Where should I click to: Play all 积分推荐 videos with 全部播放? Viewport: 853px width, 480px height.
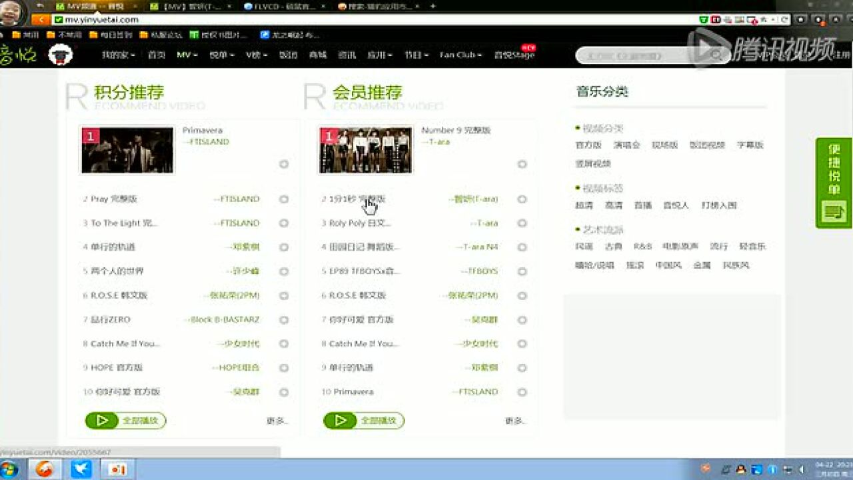click(125, 421)
